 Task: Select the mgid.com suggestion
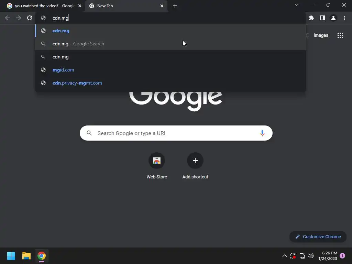(x=170, y=70)
